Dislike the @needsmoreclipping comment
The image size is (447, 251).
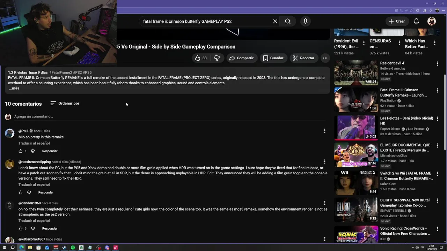29,192
